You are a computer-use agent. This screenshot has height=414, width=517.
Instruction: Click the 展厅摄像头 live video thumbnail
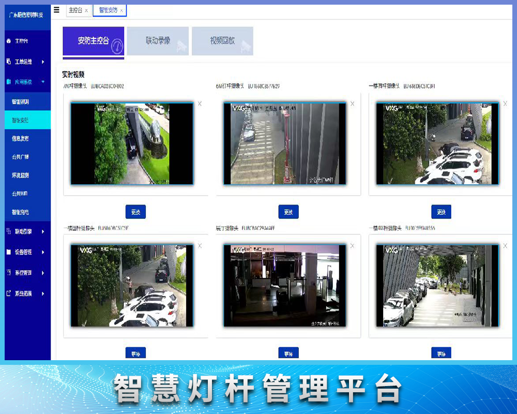point(285,286)
